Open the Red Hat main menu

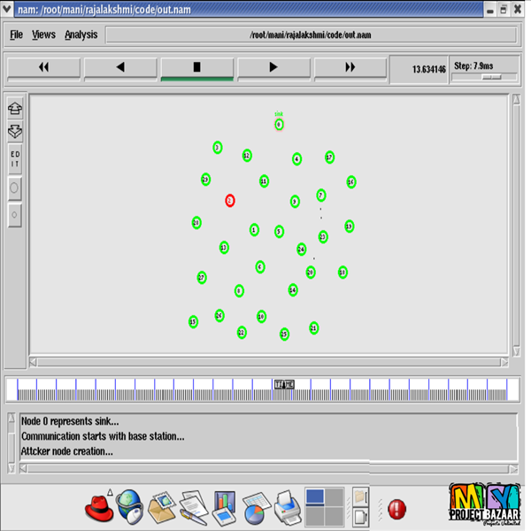tap(99, 508)
